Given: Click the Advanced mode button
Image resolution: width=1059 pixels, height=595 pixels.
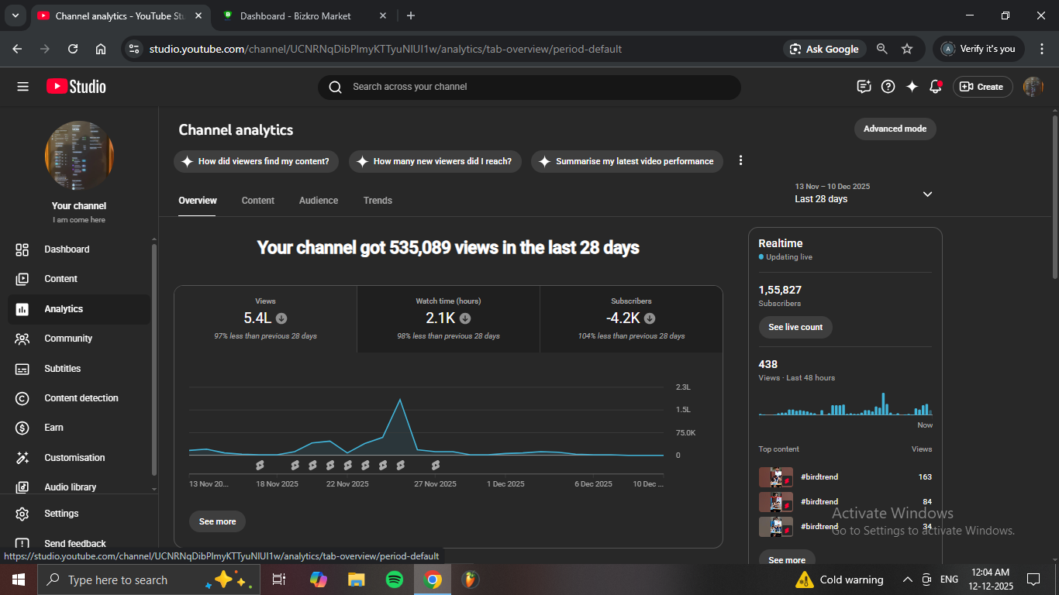Looking at the screenshot, I should point(895,129).
